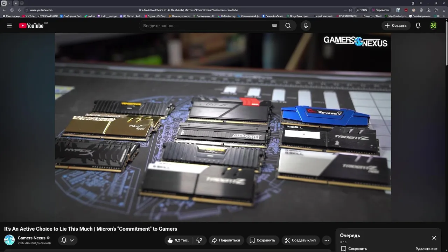This screenshot has width=448, height=252.
Task: Open the address bar three-dot menu
Action: (345, 10)
